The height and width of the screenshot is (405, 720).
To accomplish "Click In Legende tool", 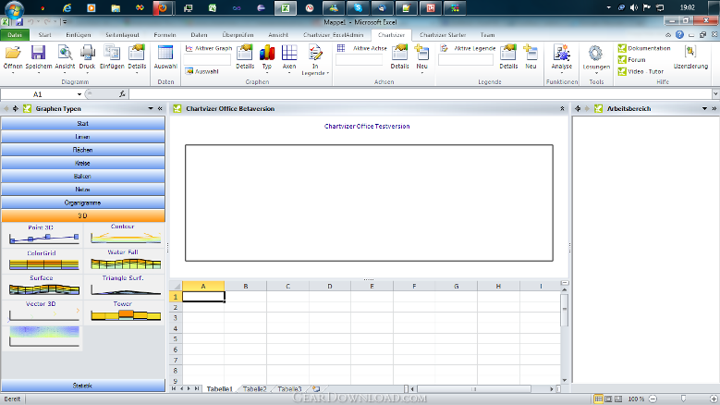I will click(315, 60).
